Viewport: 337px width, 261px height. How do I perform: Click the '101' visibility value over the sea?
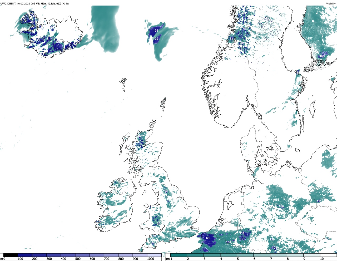tap(156, 31)
